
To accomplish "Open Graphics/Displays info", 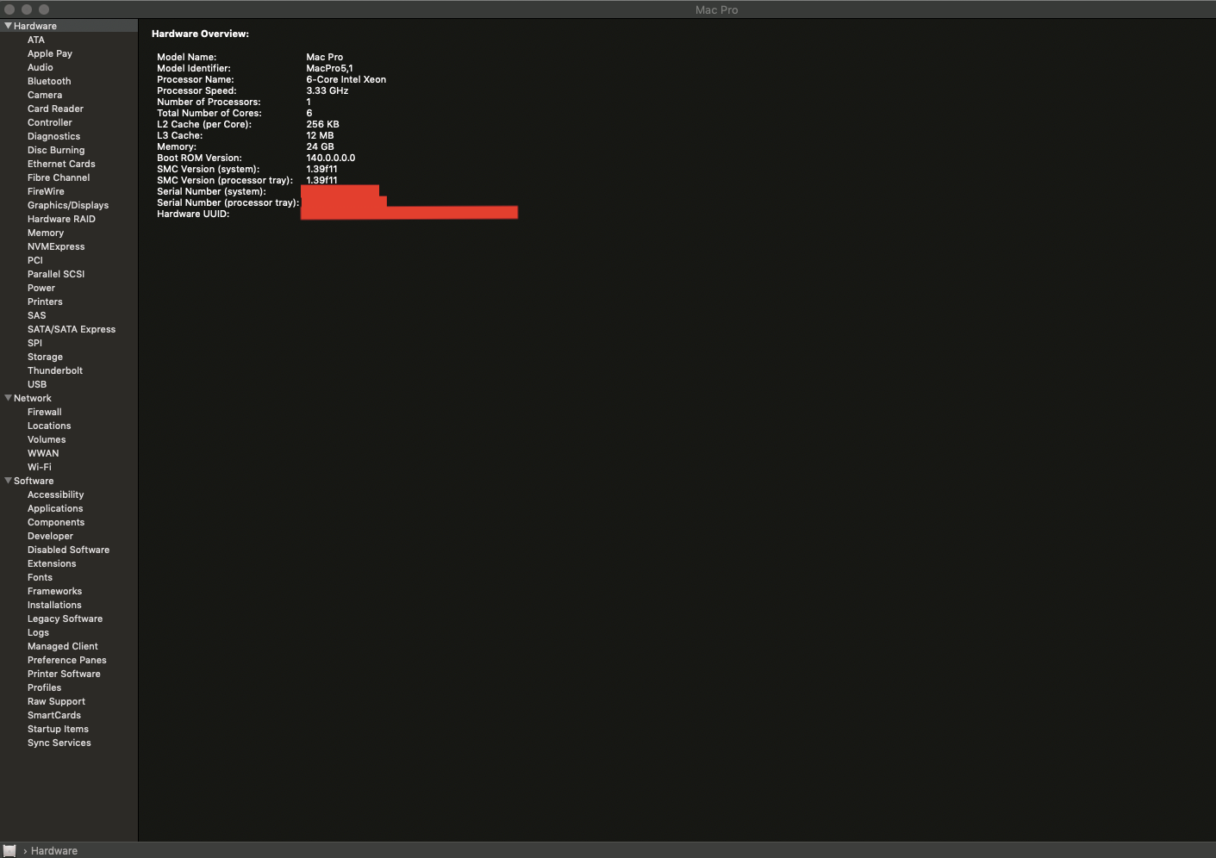I will (68, 205).
